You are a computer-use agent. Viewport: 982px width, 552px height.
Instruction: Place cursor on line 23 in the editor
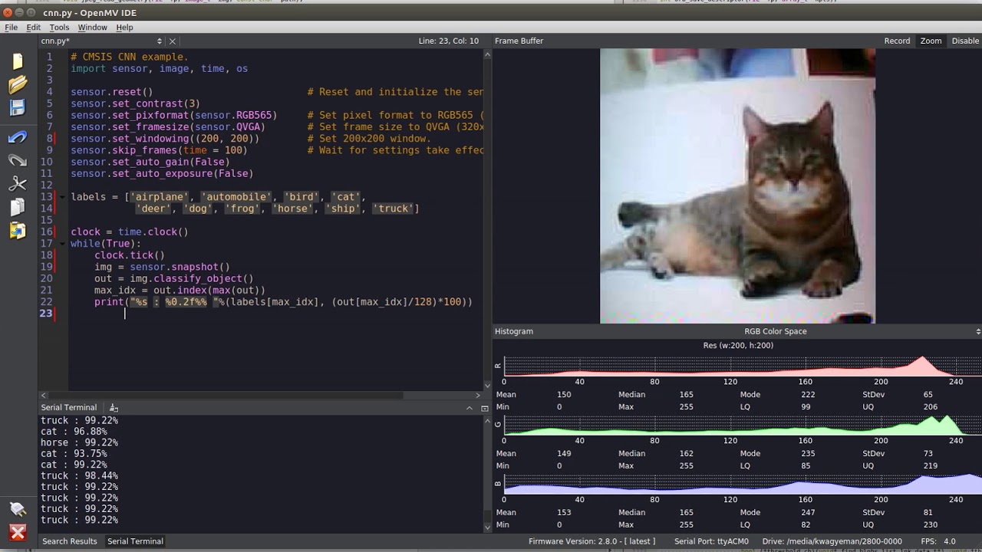point(276,314)
